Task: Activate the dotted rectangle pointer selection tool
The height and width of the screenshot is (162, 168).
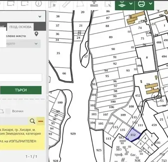Action: click(108, 4)
